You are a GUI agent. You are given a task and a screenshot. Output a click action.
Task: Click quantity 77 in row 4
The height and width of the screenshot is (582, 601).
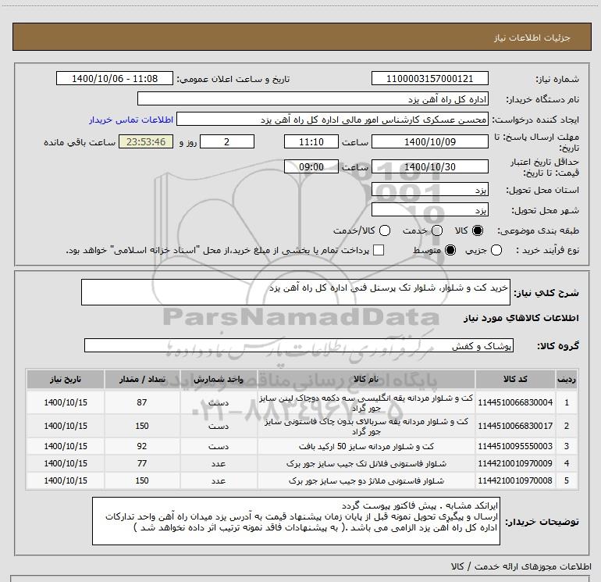click(142, 463)
